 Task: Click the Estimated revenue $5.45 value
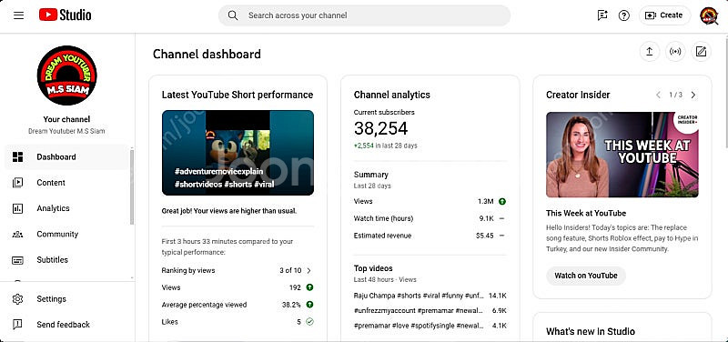click(x=485, y=236)
